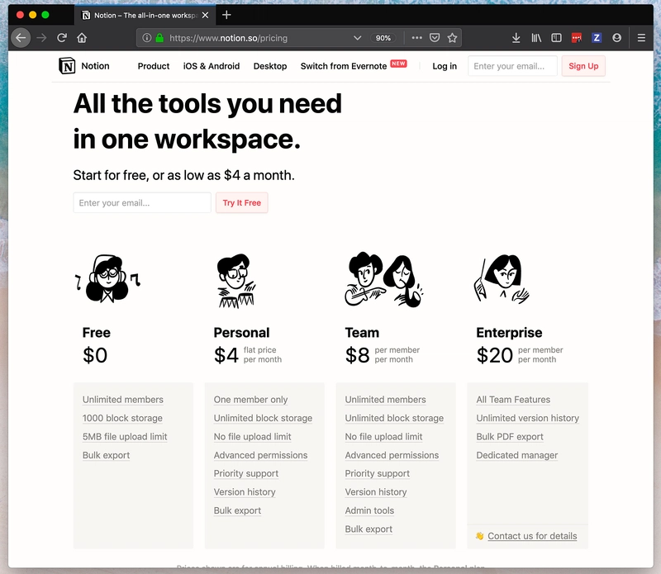Click 'Advanced permissions' in Team plan

pos(392,455)
